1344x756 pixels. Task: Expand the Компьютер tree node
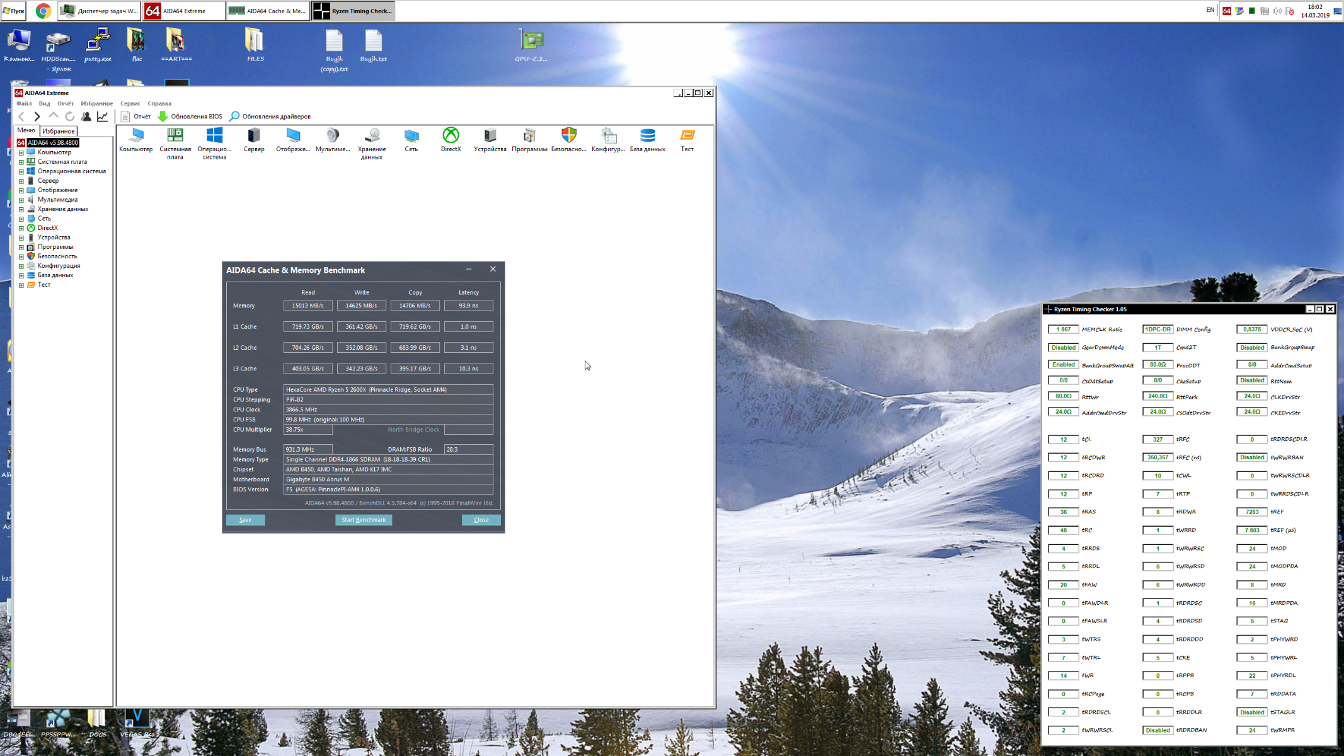click(21, 152)
